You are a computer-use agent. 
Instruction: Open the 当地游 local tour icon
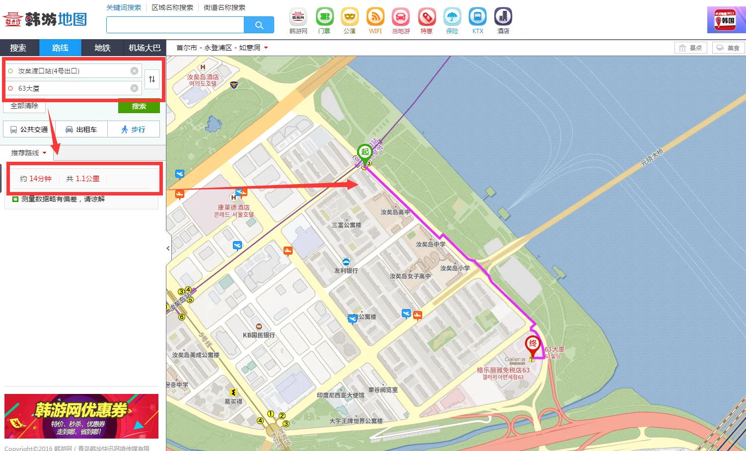pyautogui.click(x=401, y=17)
